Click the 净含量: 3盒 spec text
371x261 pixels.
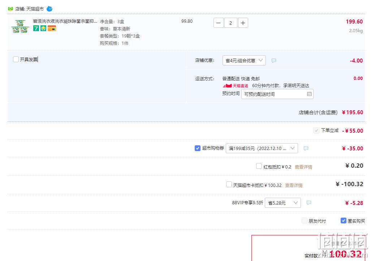112,22
